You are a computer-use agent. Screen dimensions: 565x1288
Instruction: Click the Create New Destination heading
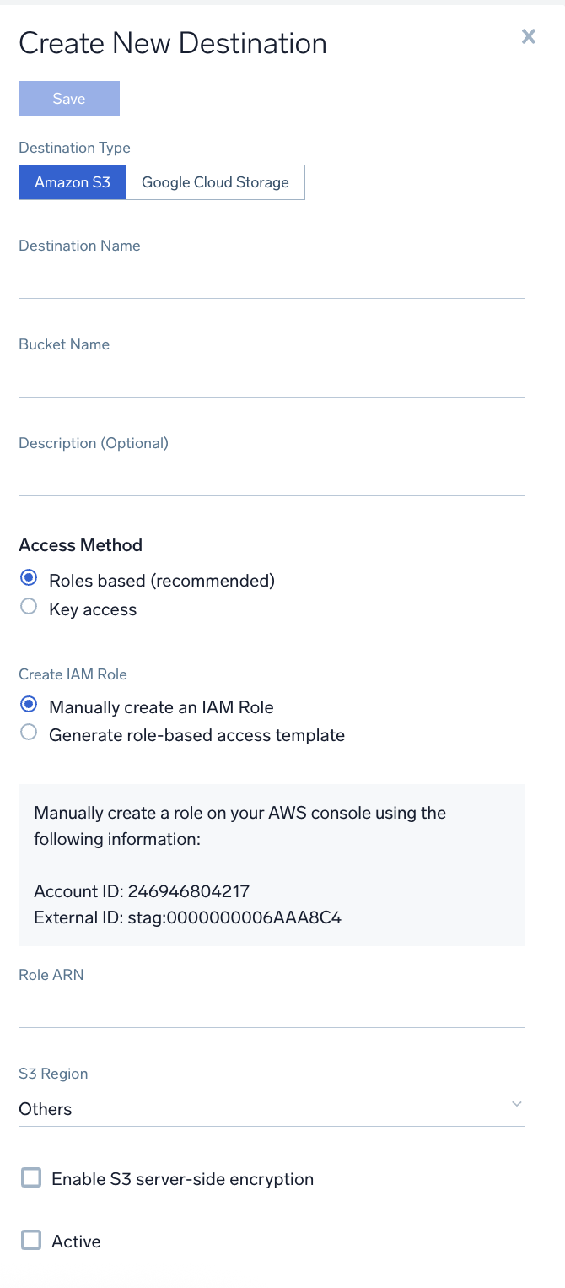[172, 42]
